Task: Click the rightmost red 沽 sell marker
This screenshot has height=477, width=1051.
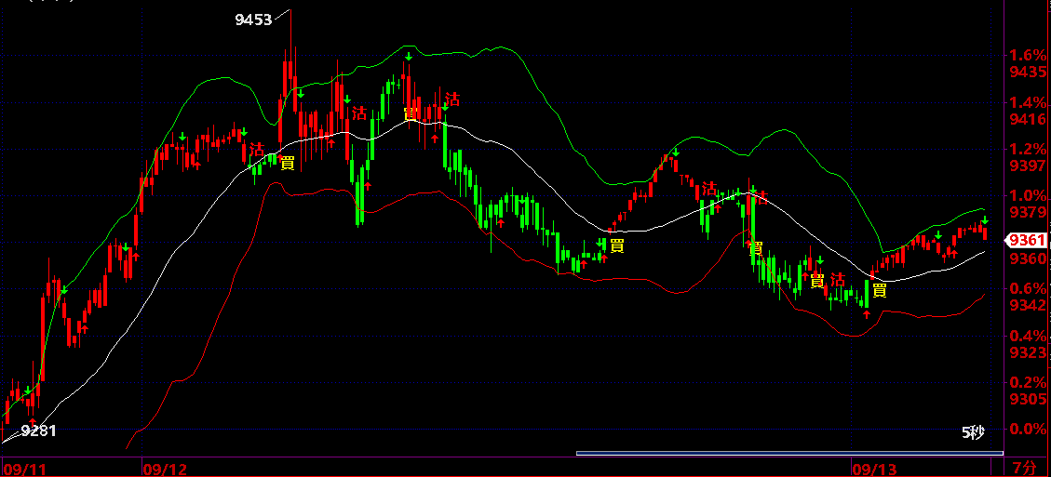Action: point(838,279)
